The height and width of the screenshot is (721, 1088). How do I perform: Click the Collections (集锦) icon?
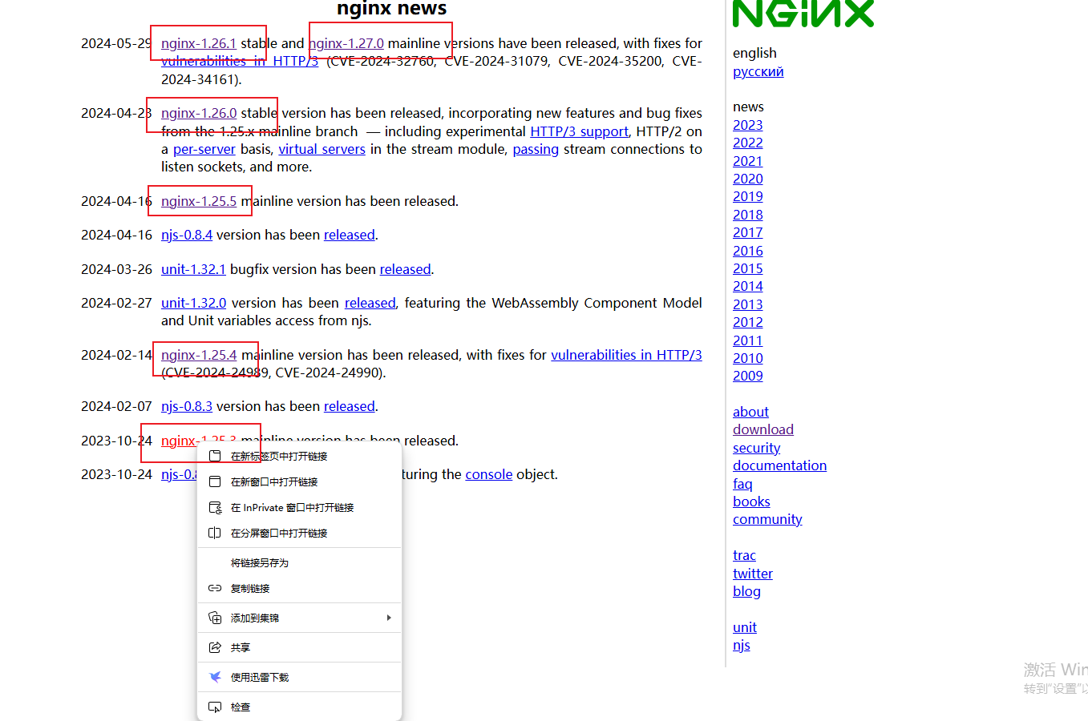214,617
